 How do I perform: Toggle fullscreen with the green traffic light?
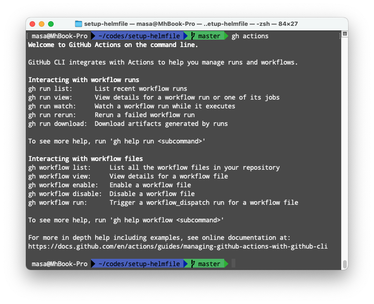point(50,24)
